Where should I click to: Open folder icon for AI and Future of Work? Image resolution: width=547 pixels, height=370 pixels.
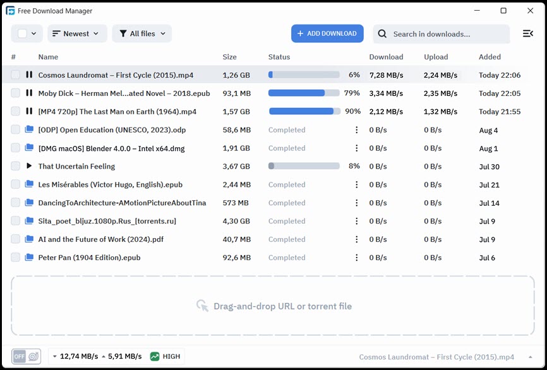(29, 239)
